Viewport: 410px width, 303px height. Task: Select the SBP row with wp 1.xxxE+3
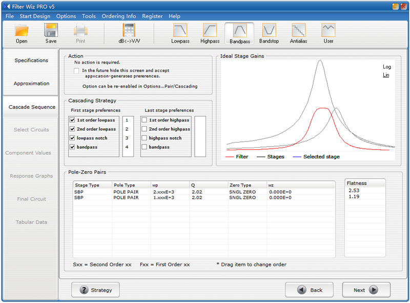(204, 198)
